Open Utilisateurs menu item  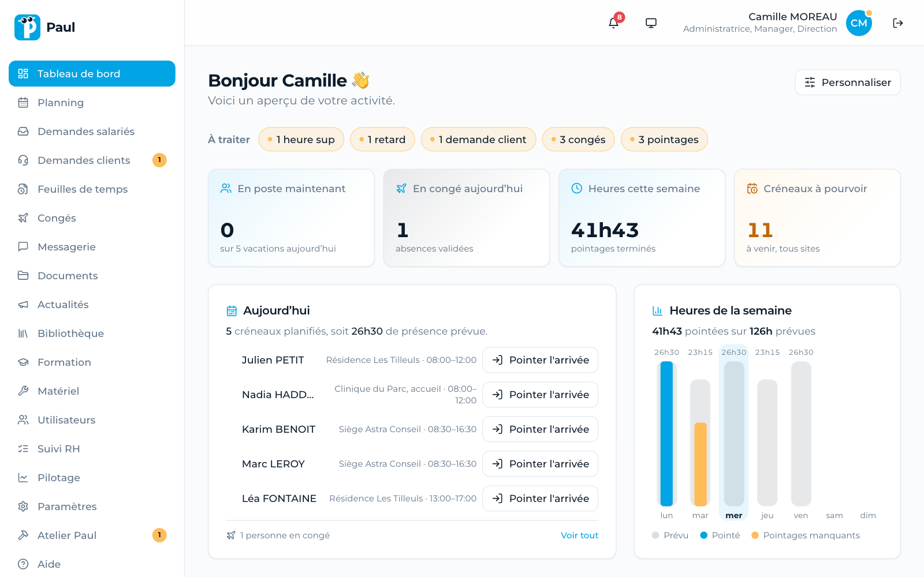[x=92, y=420]
